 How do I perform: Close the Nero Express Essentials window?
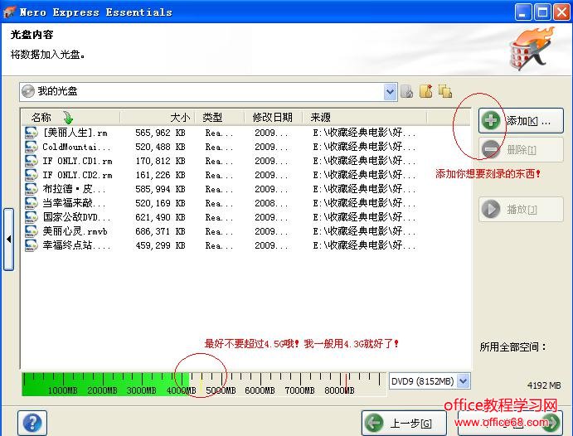click(562, 12)
